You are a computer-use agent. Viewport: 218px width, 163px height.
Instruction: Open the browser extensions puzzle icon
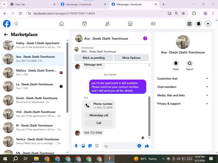[x=194, y=13]
